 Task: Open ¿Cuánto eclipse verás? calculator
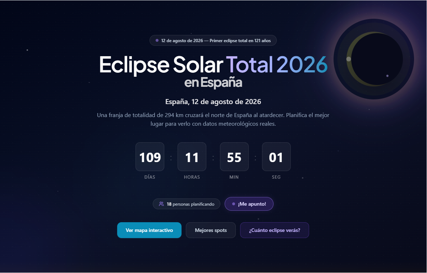(274, 230)
